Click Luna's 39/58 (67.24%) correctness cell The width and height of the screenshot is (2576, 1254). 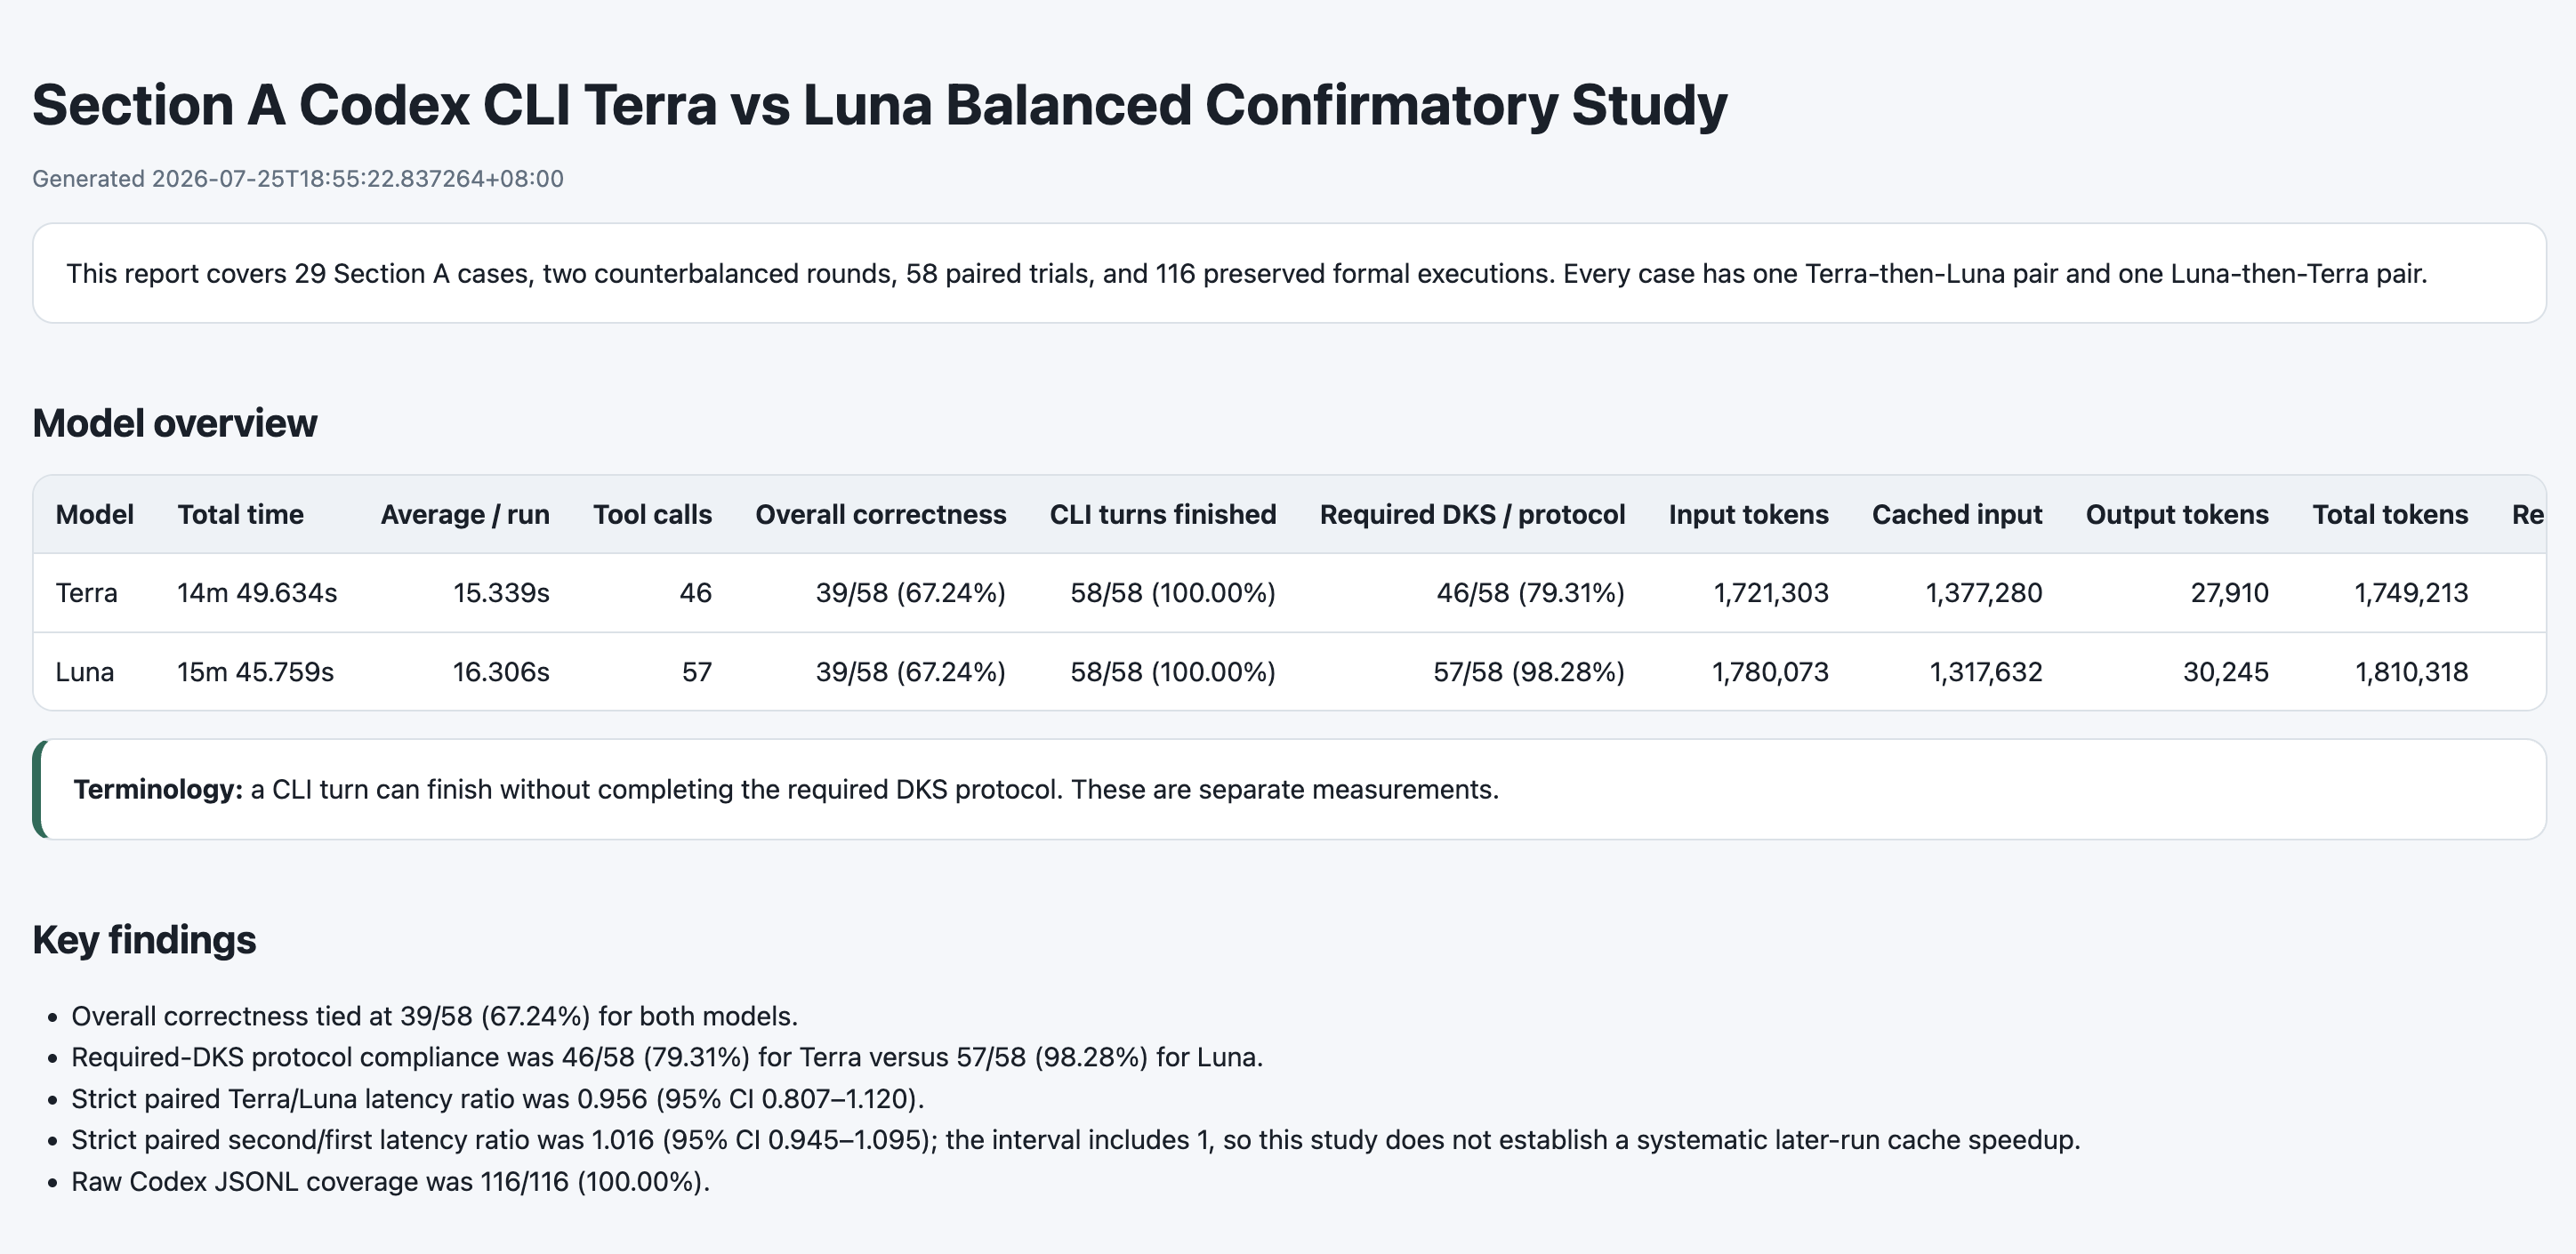tap(910, 672)
